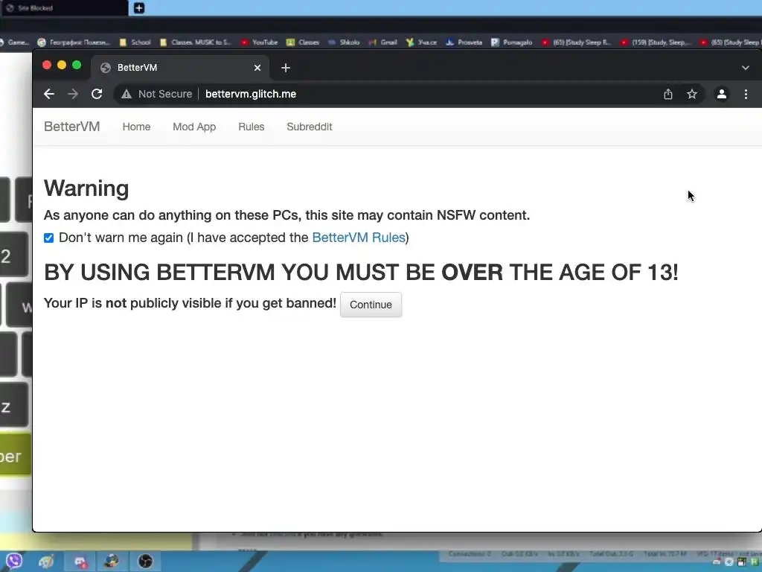Open the Prosveta bookmark in background browser
This screenshot has height=572, width=762.
coord(464,42)
